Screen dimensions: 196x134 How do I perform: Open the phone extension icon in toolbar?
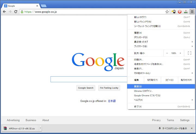pos(173,12)
